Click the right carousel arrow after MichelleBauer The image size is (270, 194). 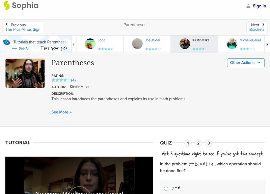[267, 44]
